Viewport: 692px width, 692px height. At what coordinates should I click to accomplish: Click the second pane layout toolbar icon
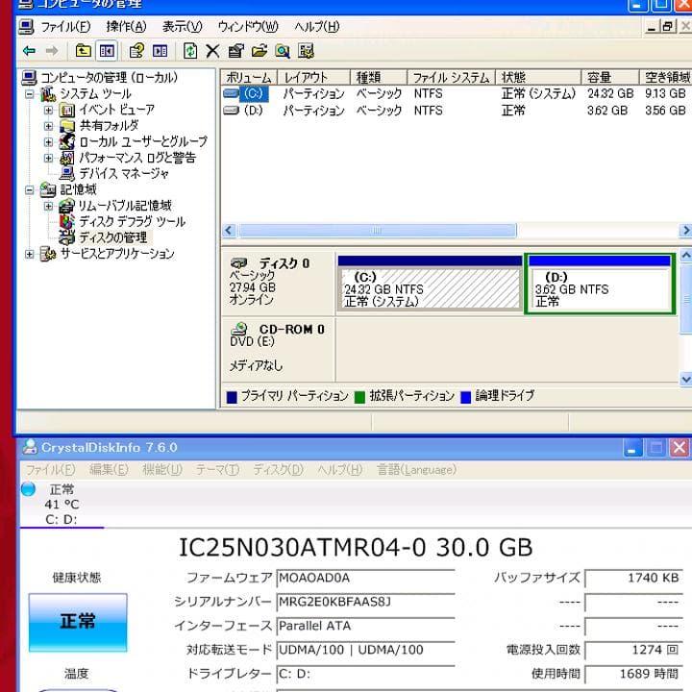point(160,51)
